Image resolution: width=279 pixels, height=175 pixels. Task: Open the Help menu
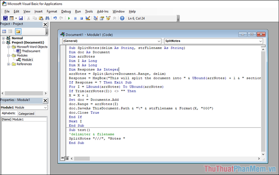132,12
